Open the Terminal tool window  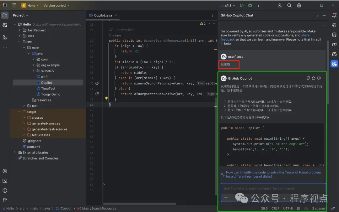point(5,181)
